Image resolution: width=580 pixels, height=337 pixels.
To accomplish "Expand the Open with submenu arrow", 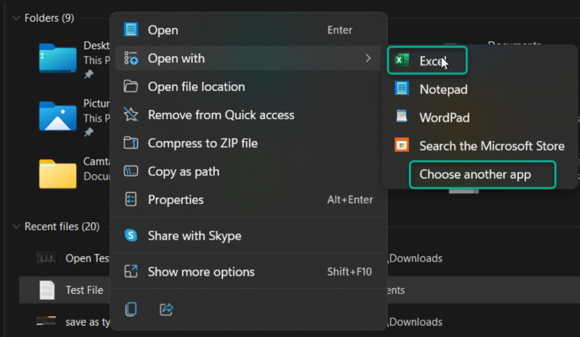I will 369,58.
